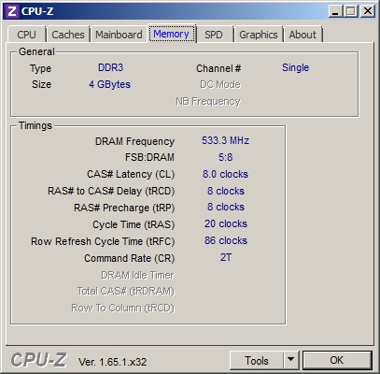Select the Single channel value
Image resolution: width=380 pixels, height=374 pixels.
295,67
